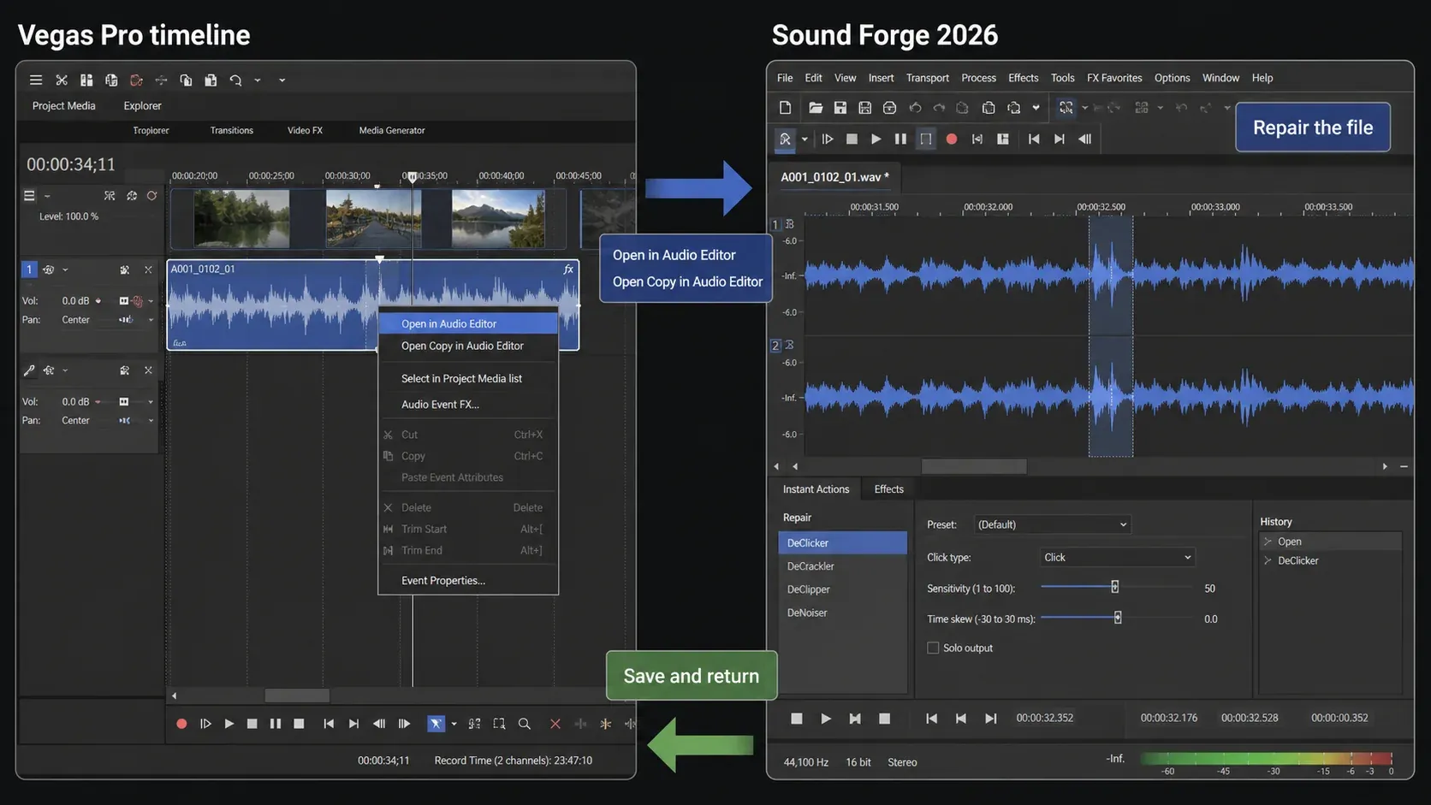1431x805 pixels.
Task: Choose Open in Audio Editor from context menu
Action: tap(468, 323)
